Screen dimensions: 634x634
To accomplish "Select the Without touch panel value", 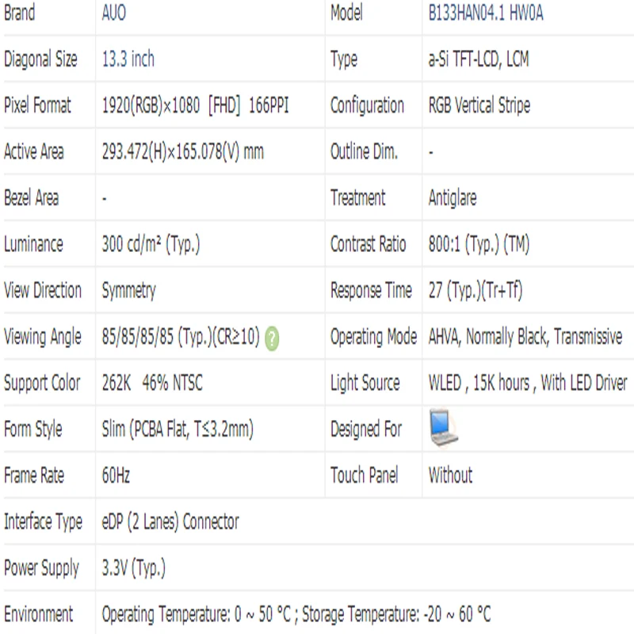I will click(x=450, y=475).
